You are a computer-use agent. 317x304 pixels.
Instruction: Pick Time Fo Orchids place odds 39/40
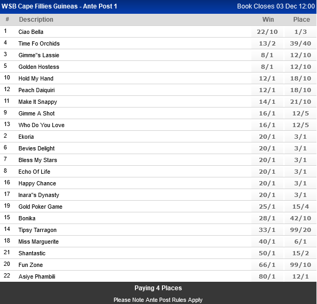tap(301, 43)
